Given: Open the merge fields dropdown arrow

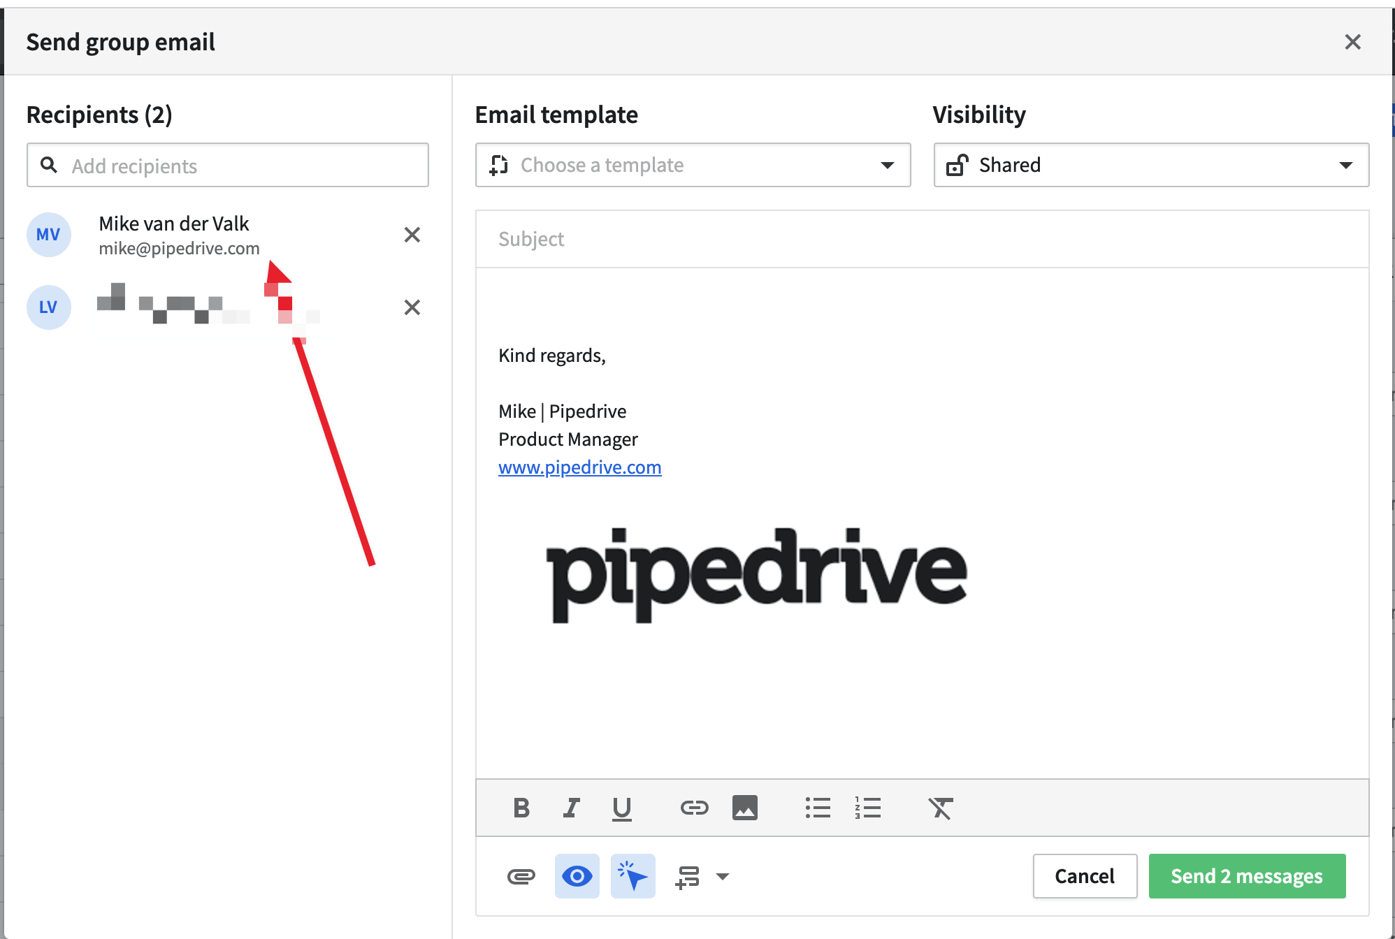Looking at the screenshot, I should [723, 876].
